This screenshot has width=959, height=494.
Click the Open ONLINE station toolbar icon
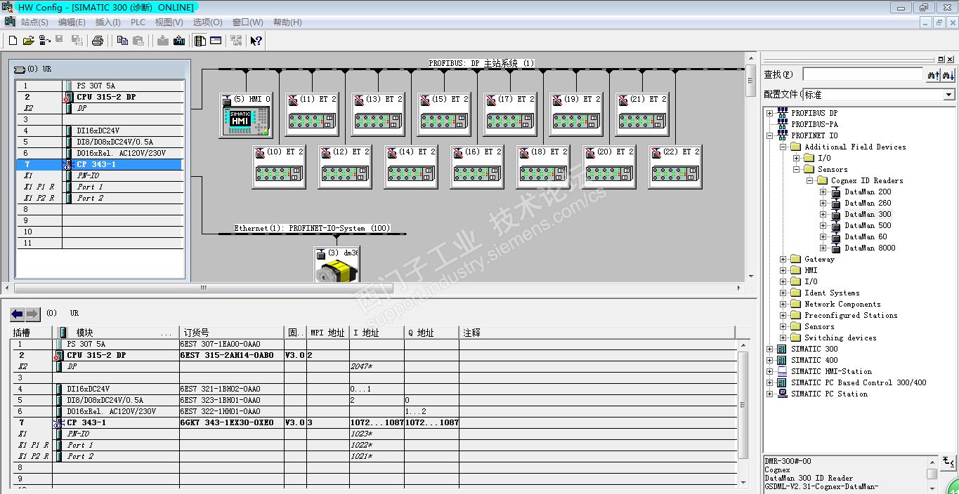click(44, 41)
